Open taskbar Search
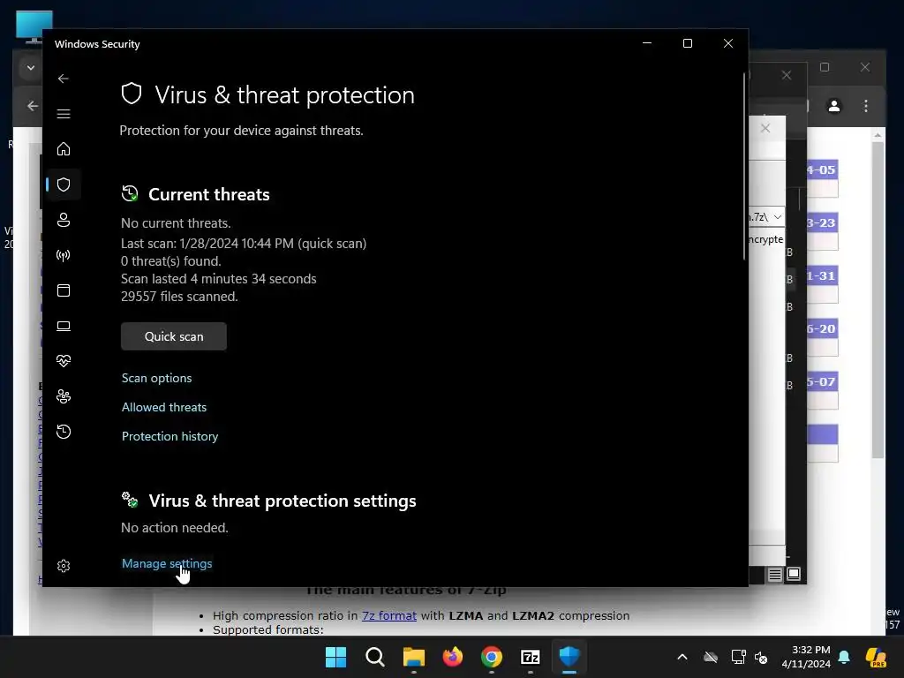904x678 pixels. [374, 657]
